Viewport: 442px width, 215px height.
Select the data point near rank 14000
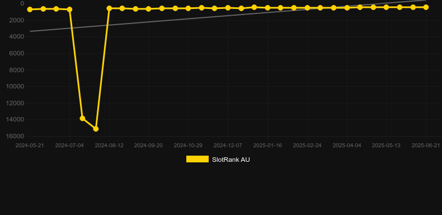pos(82,118)
